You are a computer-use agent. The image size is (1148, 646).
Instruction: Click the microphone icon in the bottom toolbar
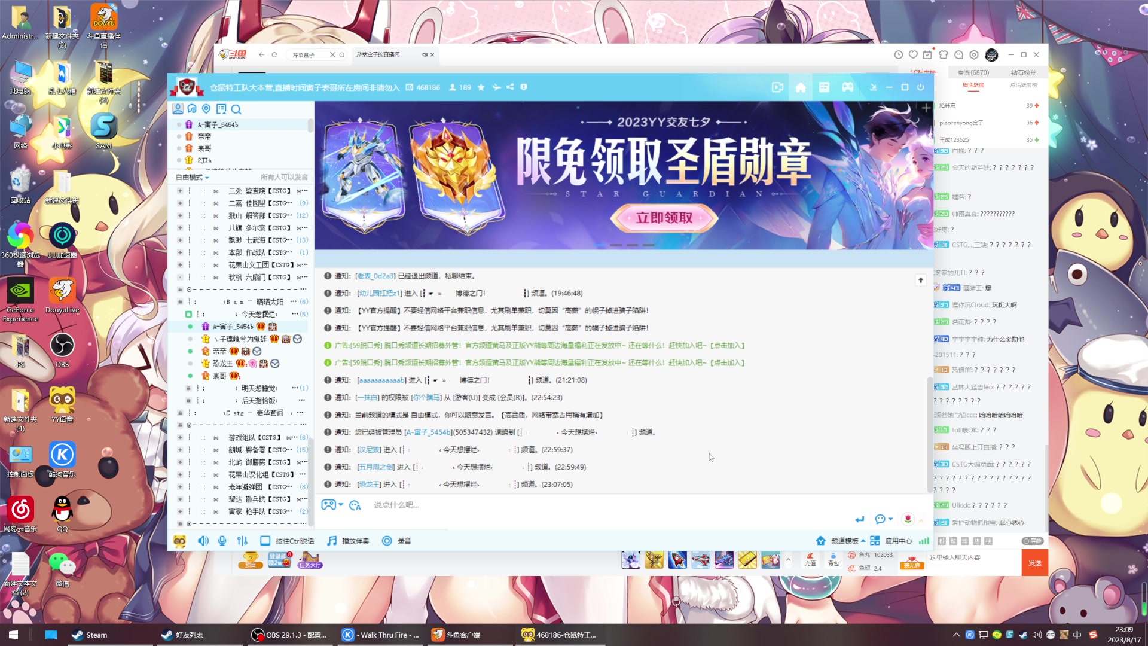click(x=222, y=540)
